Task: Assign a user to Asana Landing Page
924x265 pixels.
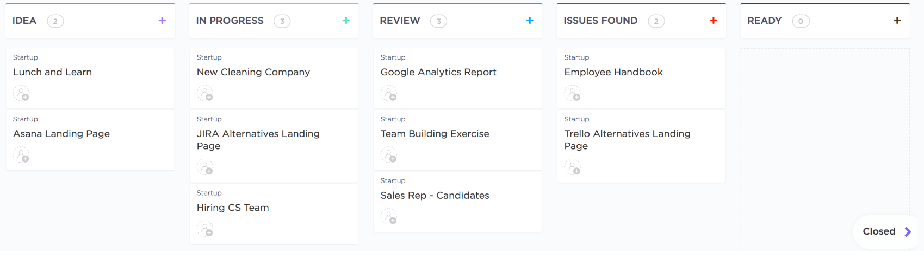Action: pos(21,156)
